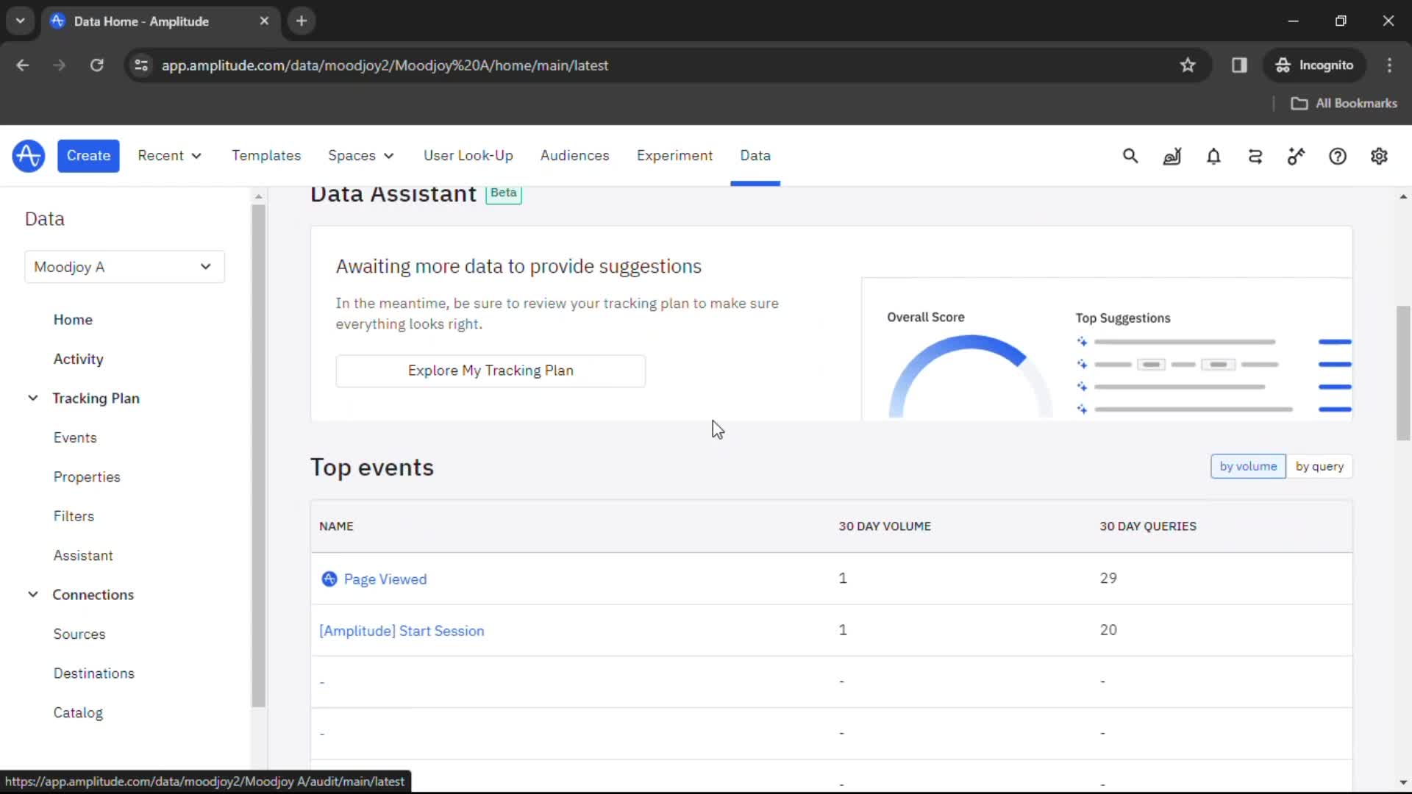Open the browser side panel icon
1412x794 pixels.
click(1239, 65)
